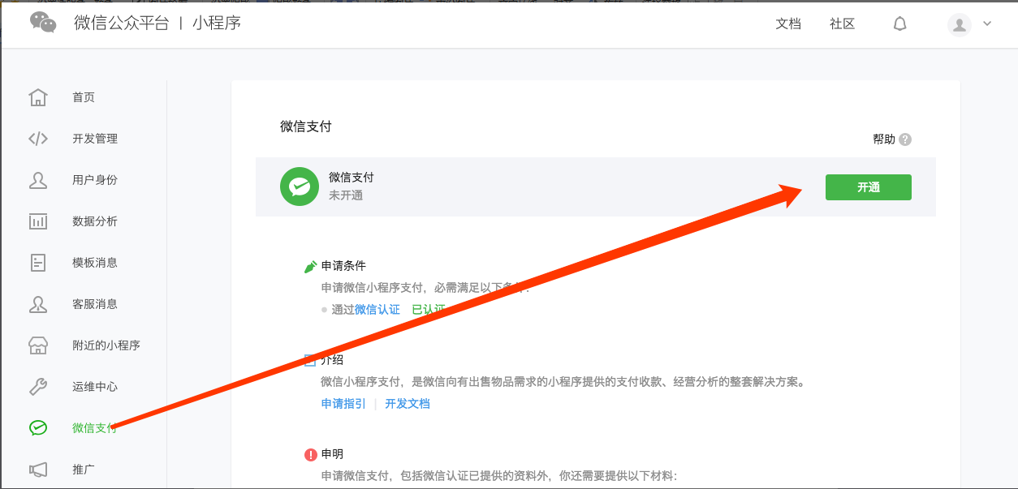Click the 申明 heading text

332,455
